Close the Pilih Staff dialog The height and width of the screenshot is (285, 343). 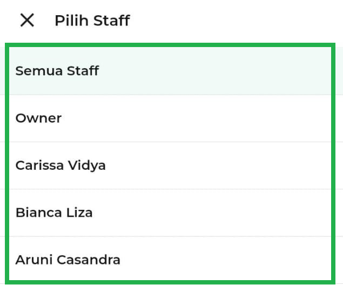[x=27, y=21]
